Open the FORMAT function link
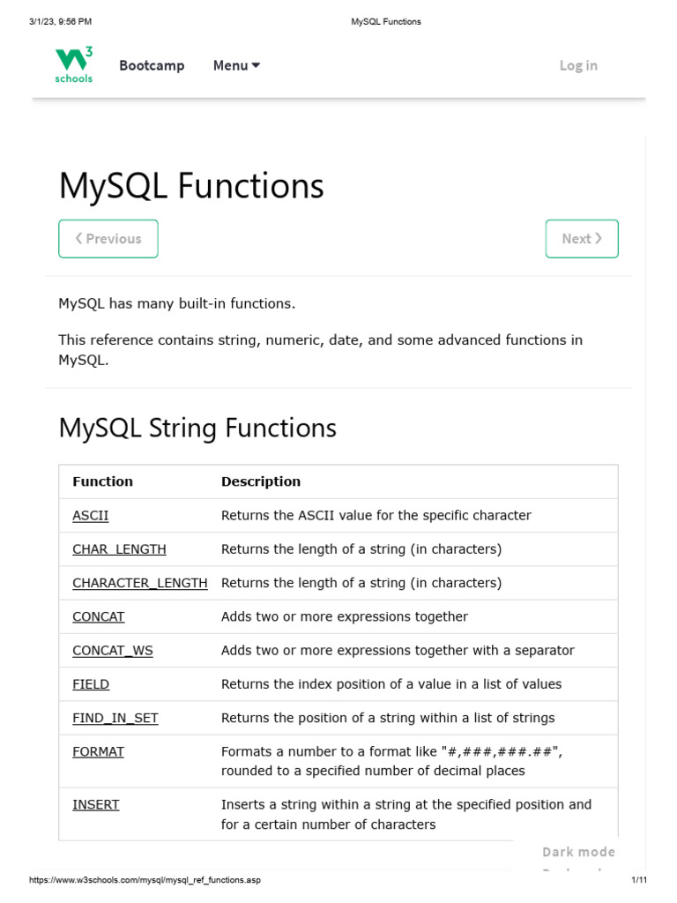This screenshot has width=677, height=903. coord(98,752)
